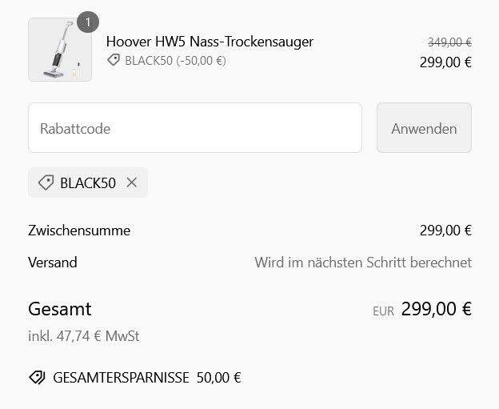
Task: Click the Anwenden button
Action: pyautogui.click(x=424, y=128)
